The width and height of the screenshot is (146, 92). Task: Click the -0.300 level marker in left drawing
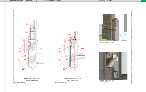(x=18, y=60)
